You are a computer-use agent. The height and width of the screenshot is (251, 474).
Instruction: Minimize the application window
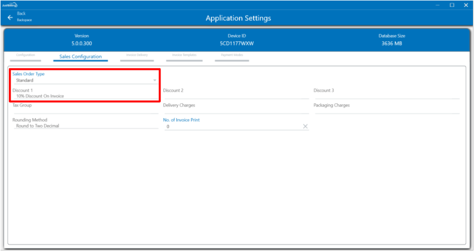[x=438, y=5]
